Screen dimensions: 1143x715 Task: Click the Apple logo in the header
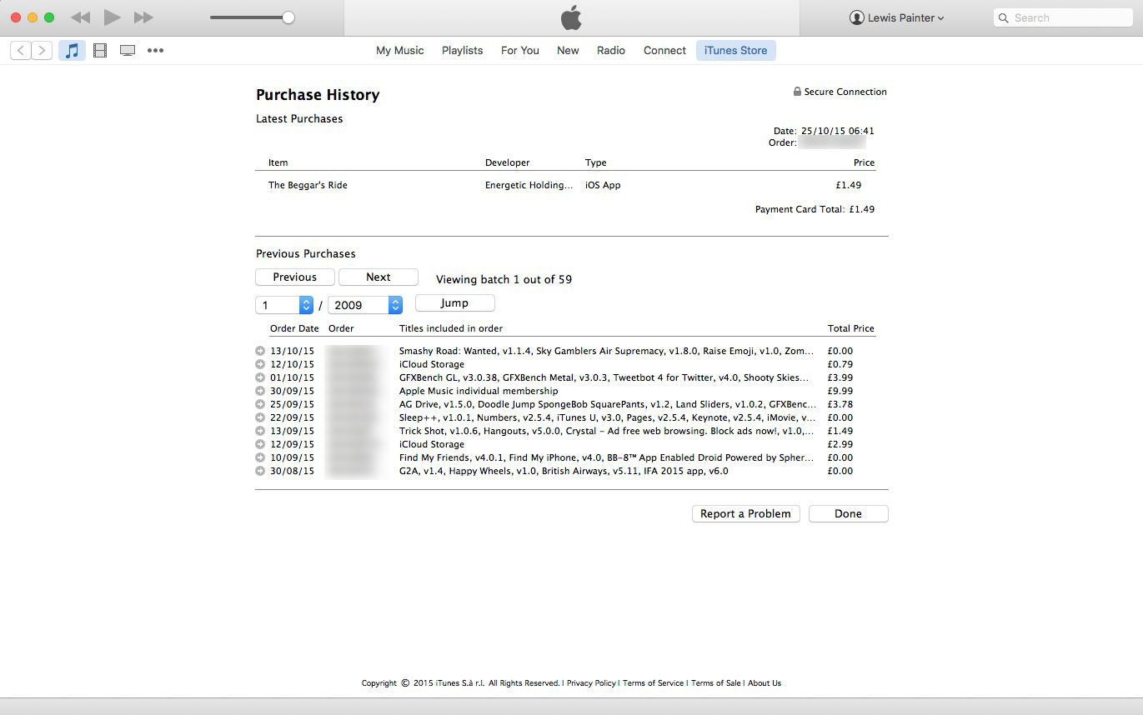tap(571, 17)
